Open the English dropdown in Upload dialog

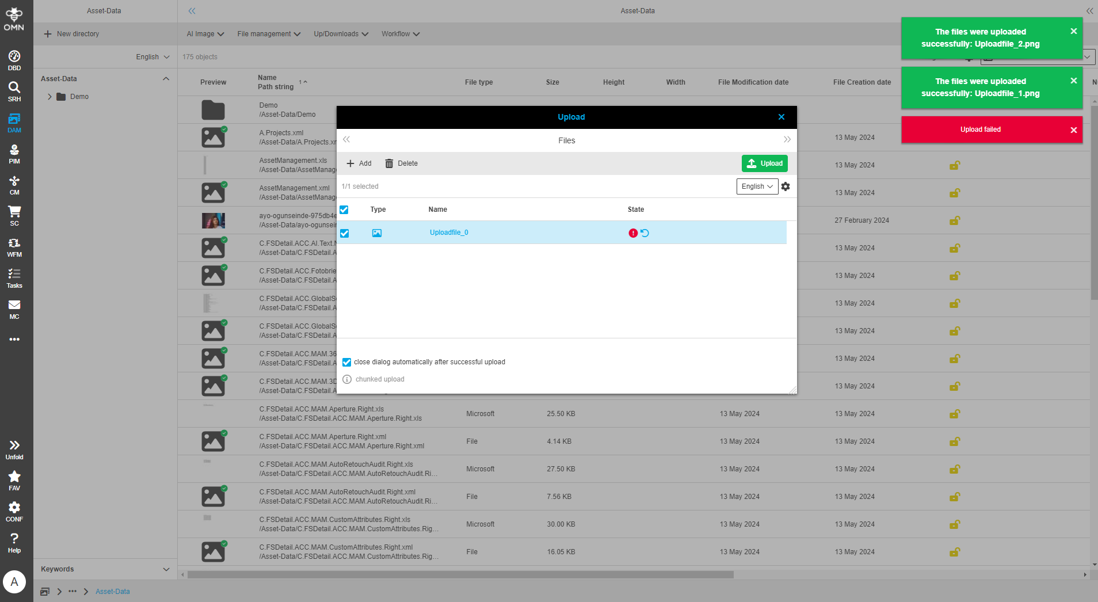pos(757,186)
